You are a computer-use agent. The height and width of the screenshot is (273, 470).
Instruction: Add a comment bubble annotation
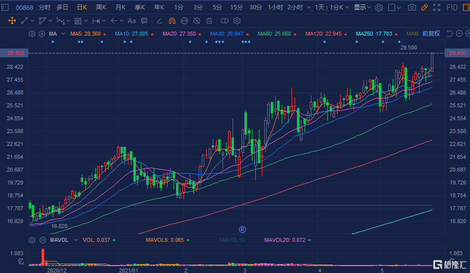pos(144,21)
